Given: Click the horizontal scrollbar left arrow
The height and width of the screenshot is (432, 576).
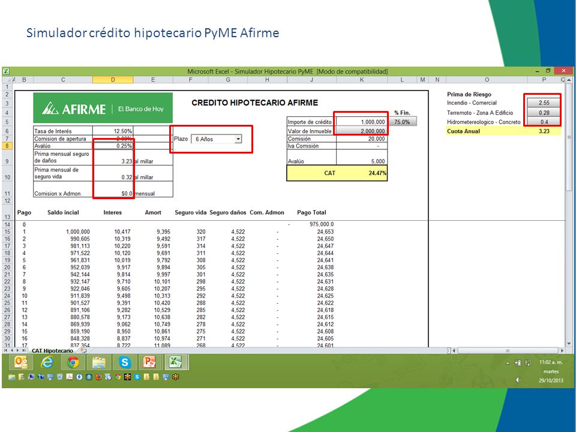Looking at the screenshot, I should pyautogui.click(x=454, y=350).
